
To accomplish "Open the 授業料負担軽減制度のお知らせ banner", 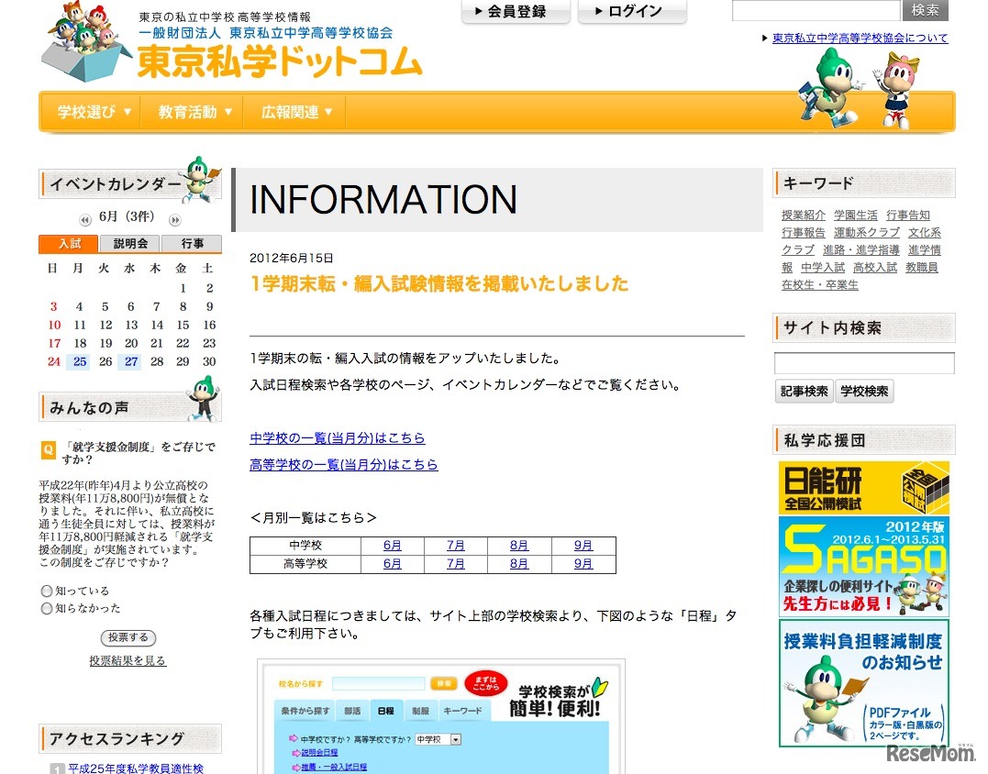I will coord(864,682).
